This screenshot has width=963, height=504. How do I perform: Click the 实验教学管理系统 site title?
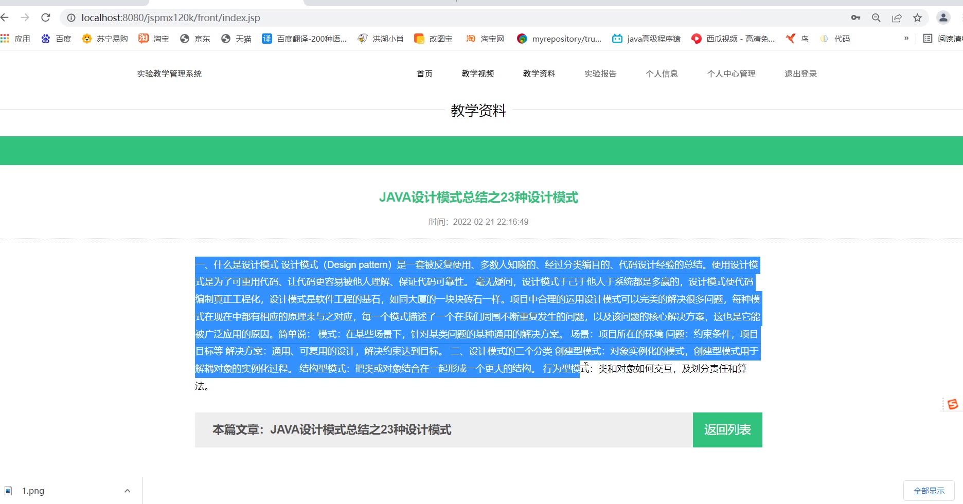(x=169, y=74)
